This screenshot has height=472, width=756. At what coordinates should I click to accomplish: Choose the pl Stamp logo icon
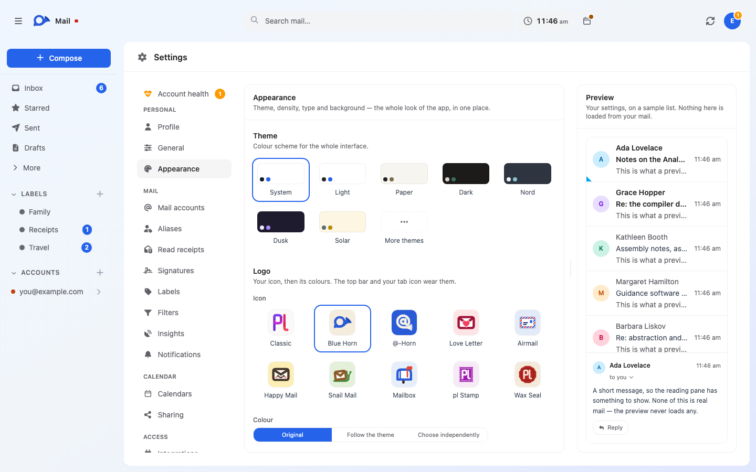pos(466,380)
